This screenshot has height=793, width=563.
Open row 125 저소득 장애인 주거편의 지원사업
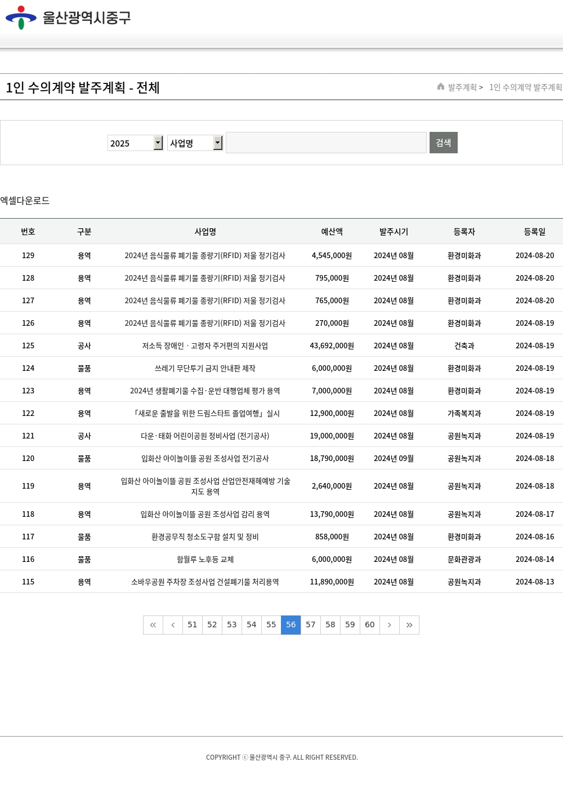[x=205, y=346]
